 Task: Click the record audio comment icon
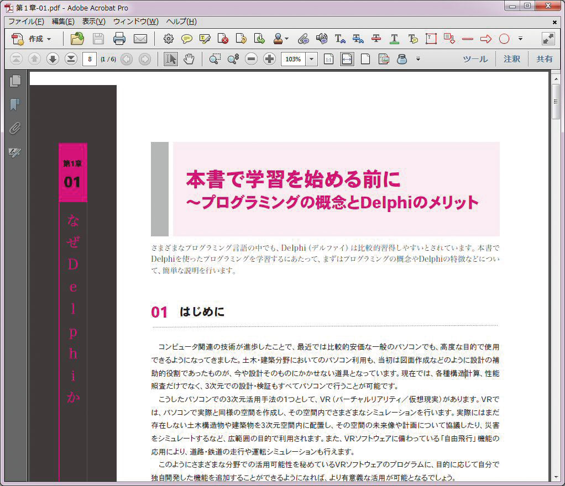point(321,39)
